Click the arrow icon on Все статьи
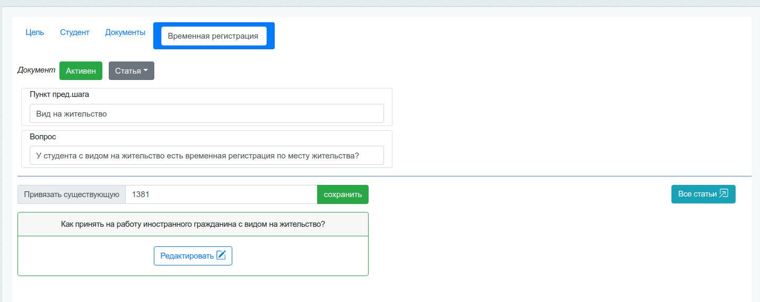The width and height of the screenshot is (760, 302). 723,194
